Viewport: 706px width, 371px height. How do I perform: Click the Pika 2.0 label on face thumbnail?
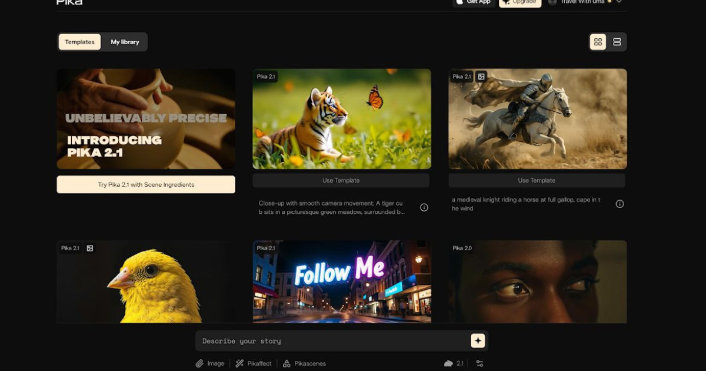click(462, 248)
